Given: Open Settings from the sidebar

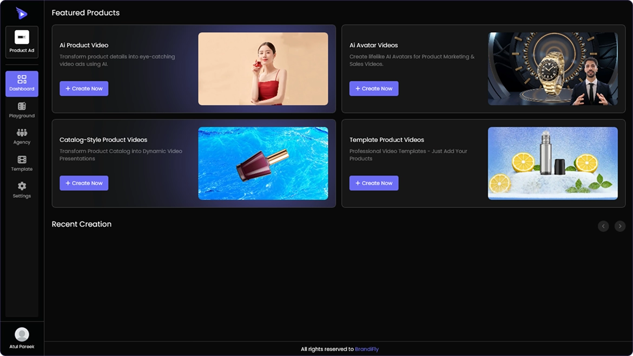Looking at the screenshot, I should tap(22, 190).
